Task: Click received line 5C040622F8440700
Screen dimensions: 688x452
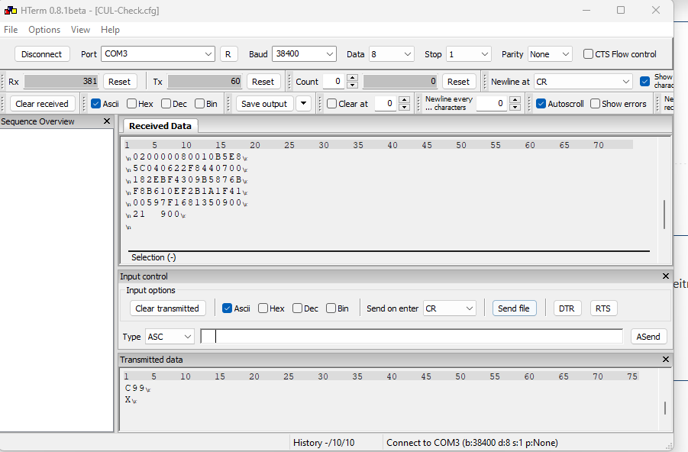Action: tap(187, 168)
